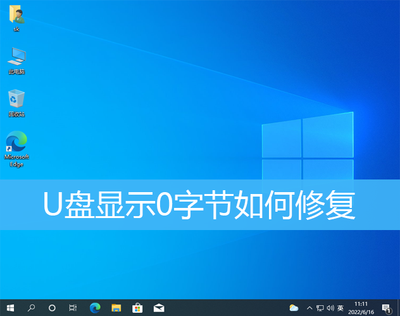Open Microsoft Store from the taskbar
Image resolution: width=400 pixels, height=316 pixels.
click(x=137, y=308)
